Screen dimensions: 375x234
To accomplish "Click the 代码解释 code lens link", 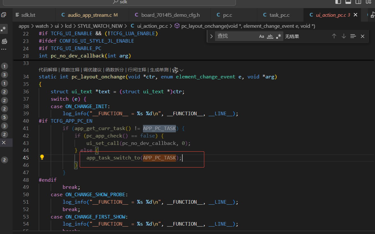I will pyautogui.click(x=48, y=70).
